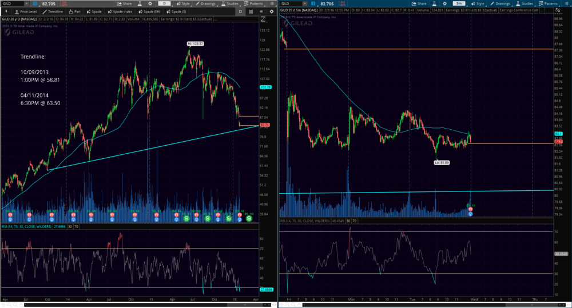Click the 48.4548 RSI value bubble

(x=561, y=254)
